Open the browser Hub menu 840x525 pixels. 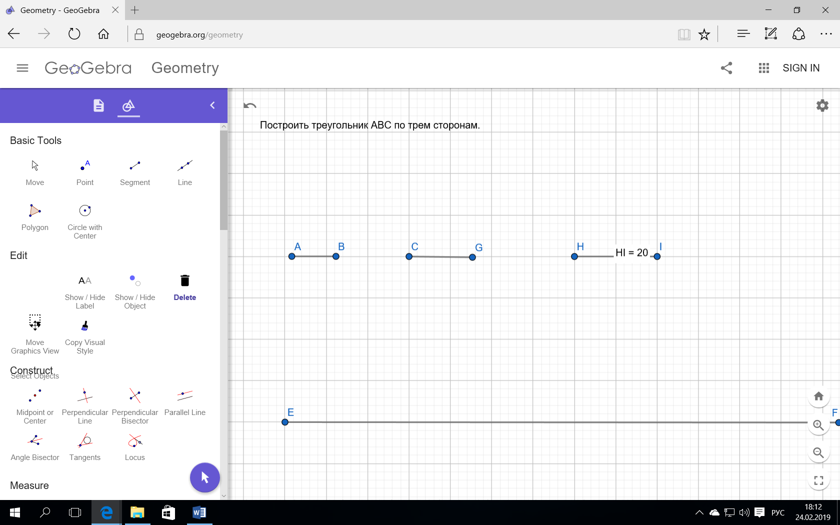point(743,34)
